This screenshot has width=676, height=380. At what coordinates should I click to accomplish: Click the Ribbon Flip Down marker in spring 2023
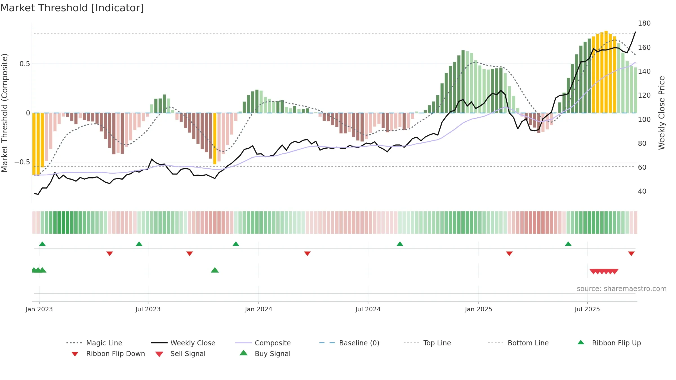(110, 254)
